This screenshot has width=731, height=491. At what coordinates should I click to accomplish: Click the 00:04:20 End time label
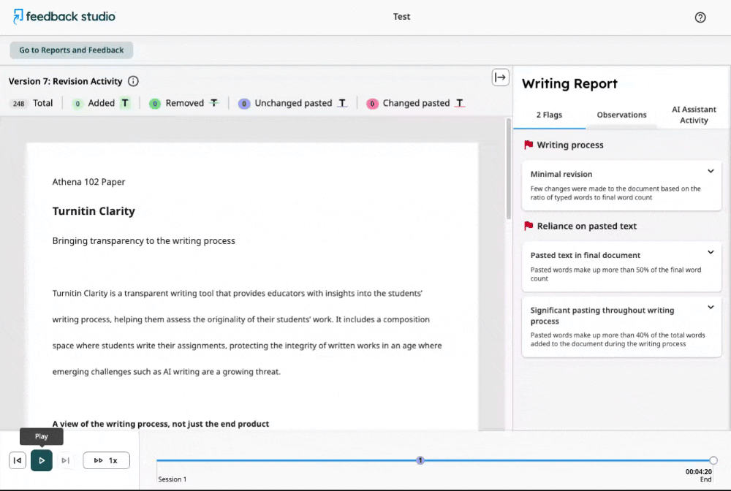(698, 475)
